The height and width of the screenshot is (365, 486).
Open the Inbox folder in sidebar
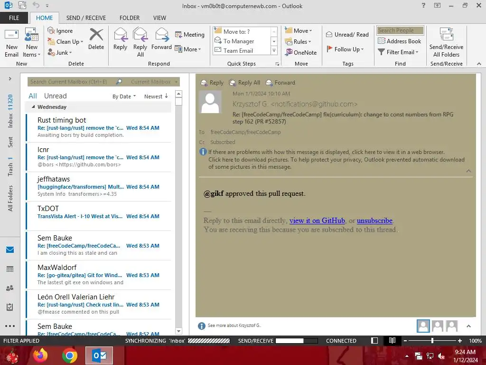click(10, 111)
